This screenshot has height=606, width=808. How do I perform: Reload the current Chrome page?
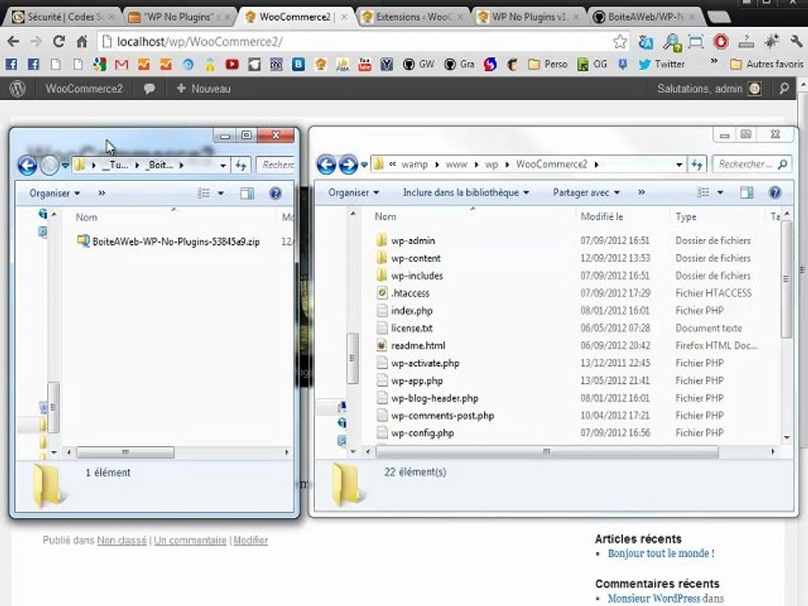(x=59, y=42)
